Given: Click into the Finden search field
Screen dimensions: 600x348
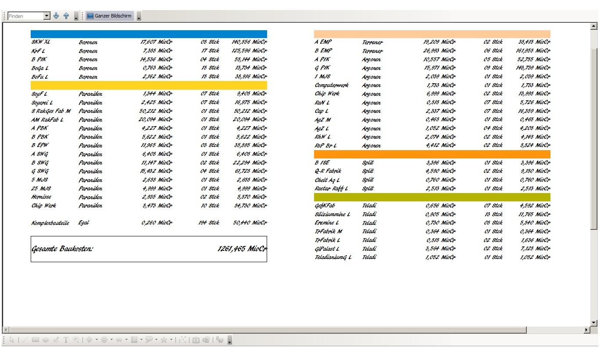Looking at the screenshot, I should pyautogui.click(x=25, y=16).
